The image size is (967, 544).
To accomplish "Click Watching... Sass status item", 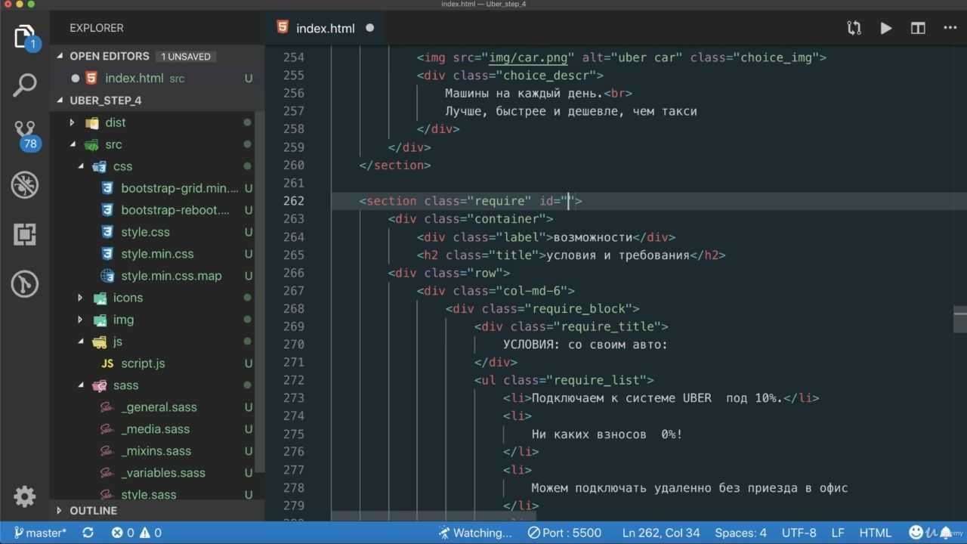I will (475, 533).
